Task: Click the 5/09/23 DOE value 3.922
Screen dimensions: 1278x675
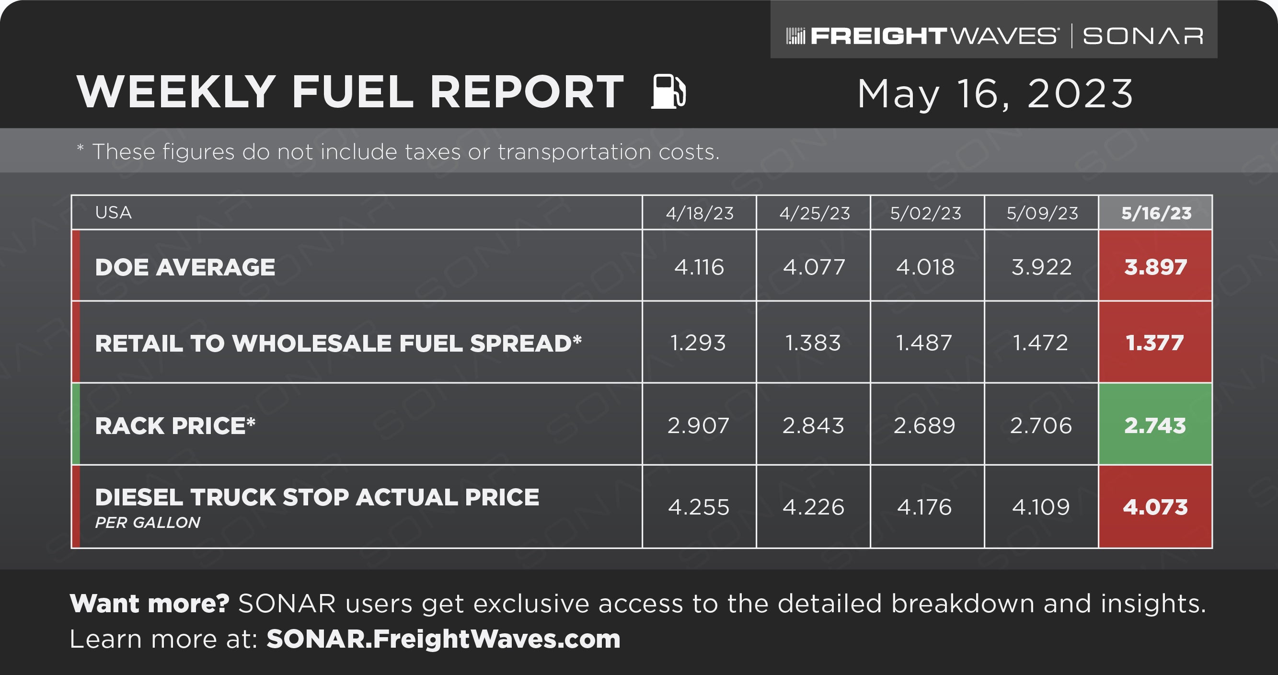Action: [1041, 267]
